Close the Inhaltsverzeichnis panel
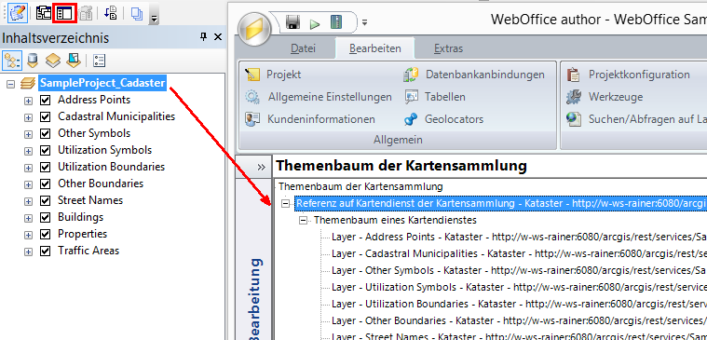This screenshot has height=340, width=707. (x=218, y=37)
